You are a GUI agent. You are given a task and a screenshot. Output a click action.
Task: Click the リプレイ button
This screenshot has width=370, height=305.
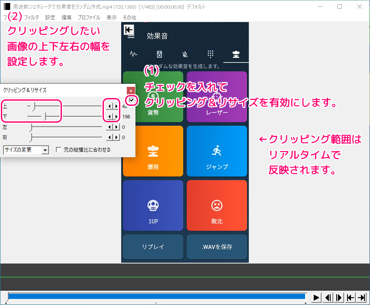point(153,247)
